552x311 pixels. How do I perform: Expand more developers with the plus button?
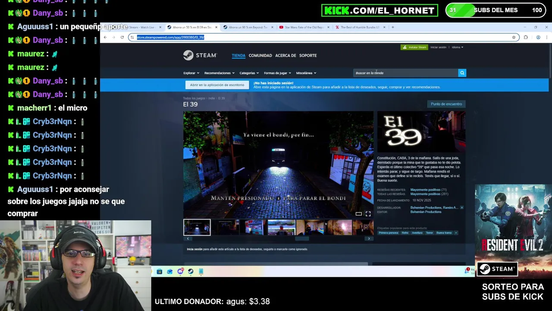click(461, 208)
